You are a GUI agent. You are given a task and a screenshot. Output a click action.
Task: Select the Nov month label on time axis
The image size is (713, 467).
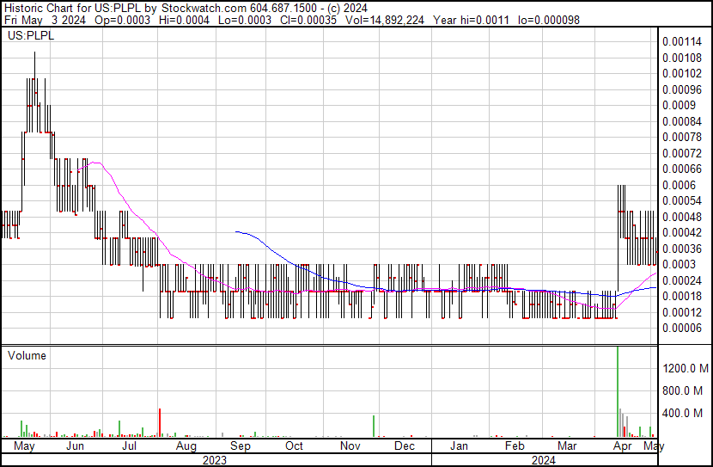350,446
